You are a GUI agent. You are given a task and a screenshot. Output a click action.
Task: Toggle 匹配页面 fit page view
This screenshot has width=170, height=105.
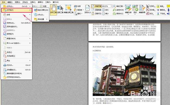click(96, 6)
